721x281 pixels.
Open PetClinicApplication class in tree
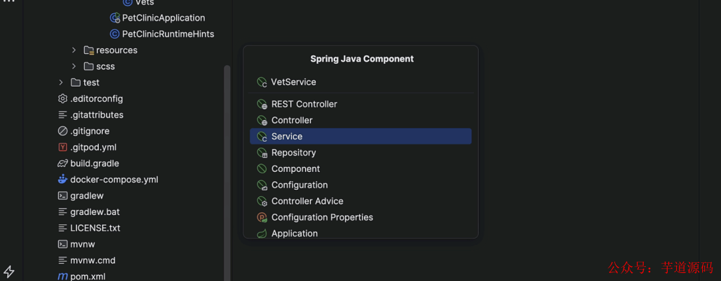164,18
